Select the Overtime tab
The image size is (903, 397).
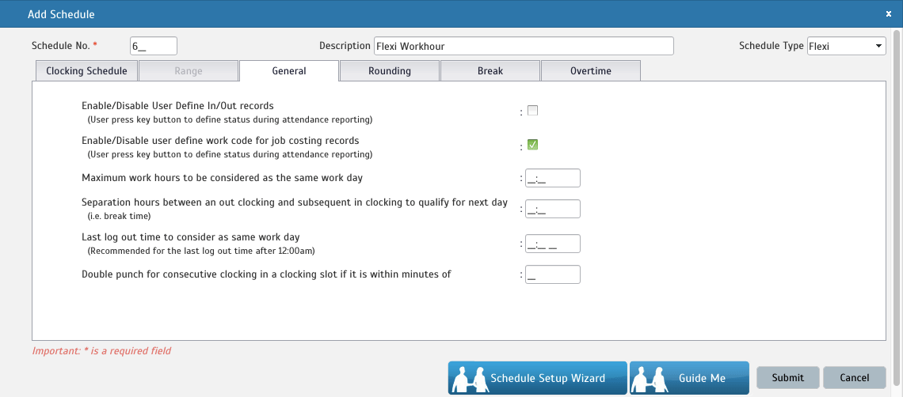coord(590,71)
